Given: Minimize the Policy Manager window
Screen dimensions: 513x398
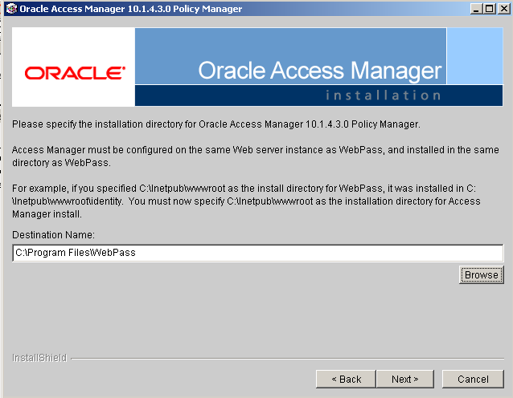Looking at the screenshot, I should click(476, 9).
